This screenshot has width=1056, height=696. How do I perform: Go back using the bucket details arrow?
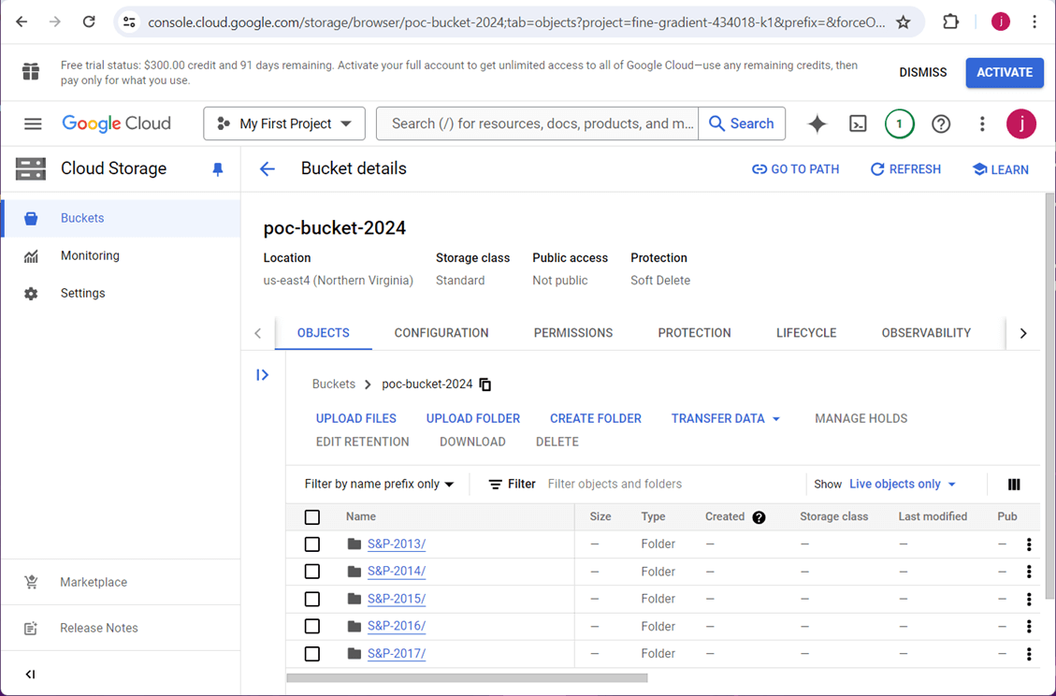[268, 169]
